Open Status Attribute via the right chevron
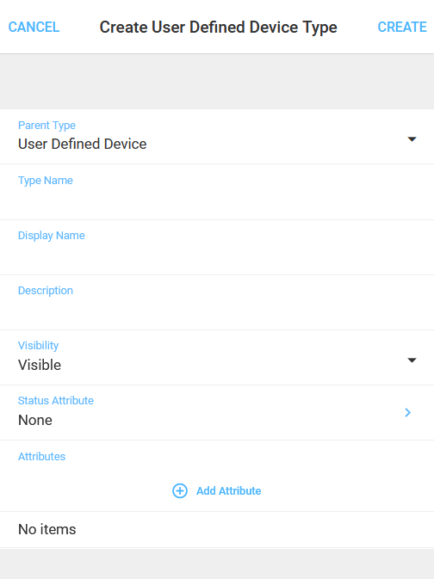Viewport: 434px width, 579px height. [408, 412]
